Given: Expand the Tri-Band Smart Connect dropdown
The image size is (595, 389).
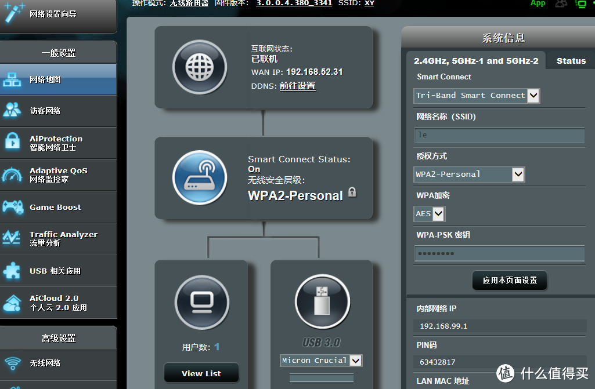Looking at the screenshot, I should [477, 96].
